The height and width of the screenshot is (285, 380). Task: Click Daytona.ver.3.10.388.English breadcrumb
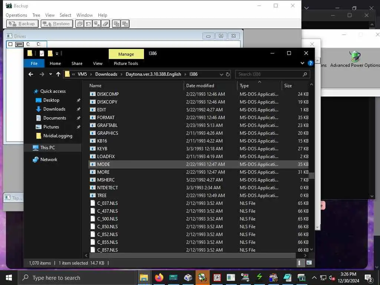tap(153, 74)
